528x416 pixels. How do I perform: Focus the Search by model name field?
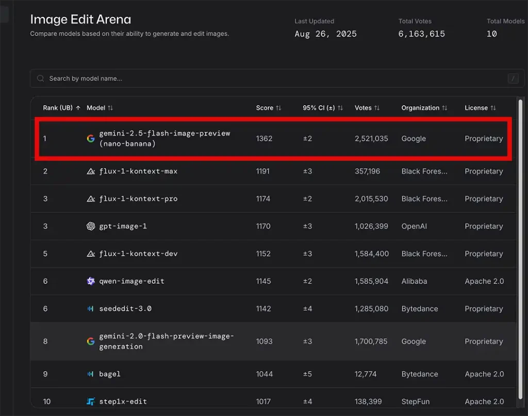(x=277, y=78)
